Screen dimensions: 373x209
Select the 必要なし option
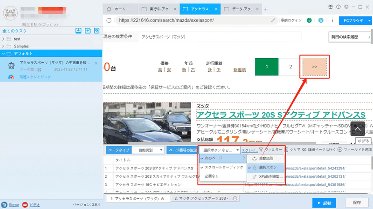point(223,176)
